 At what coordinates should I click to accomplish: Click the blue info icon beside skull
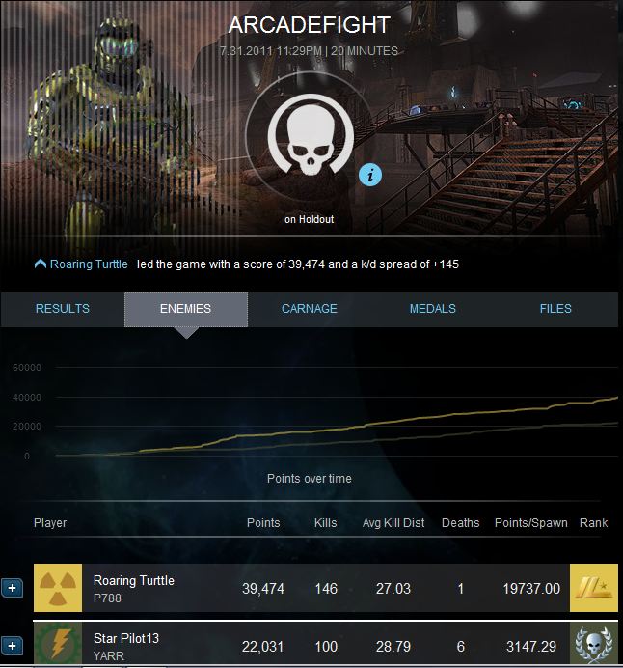tap(369, 175)
